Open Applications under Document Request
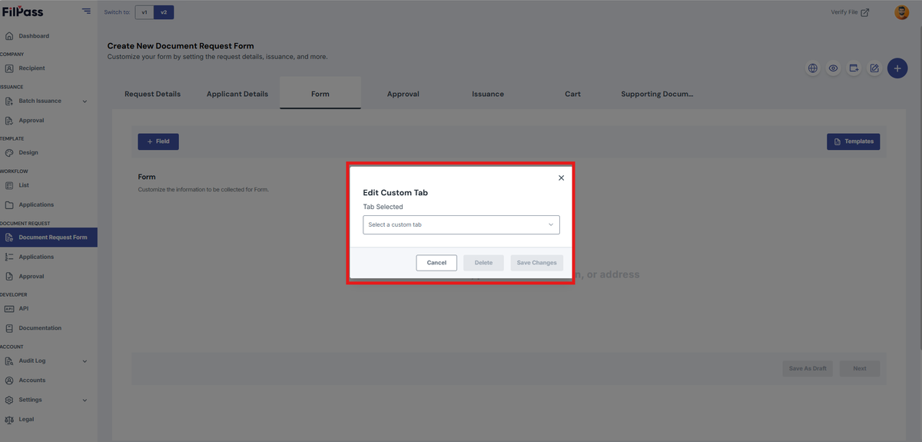922x442 pixels. click(36, 257)
